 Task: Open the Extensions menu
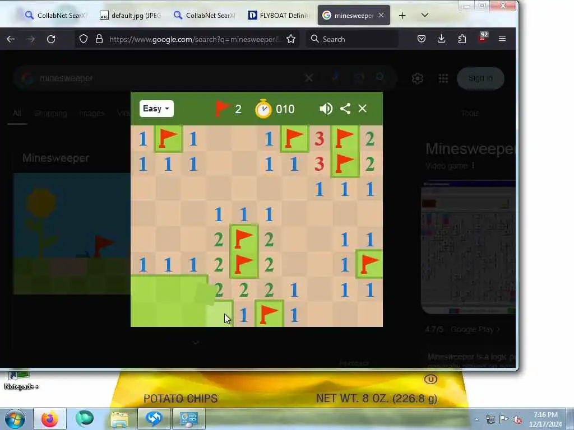tap(462, 39)
